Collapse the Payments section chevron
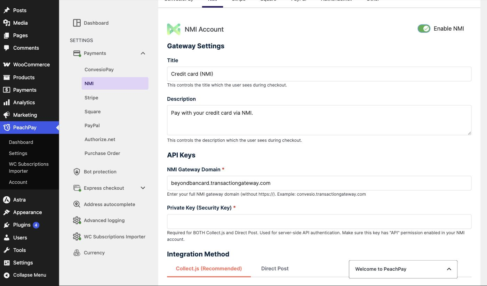This screenshot has height=286, width=487. pos(143,53)
